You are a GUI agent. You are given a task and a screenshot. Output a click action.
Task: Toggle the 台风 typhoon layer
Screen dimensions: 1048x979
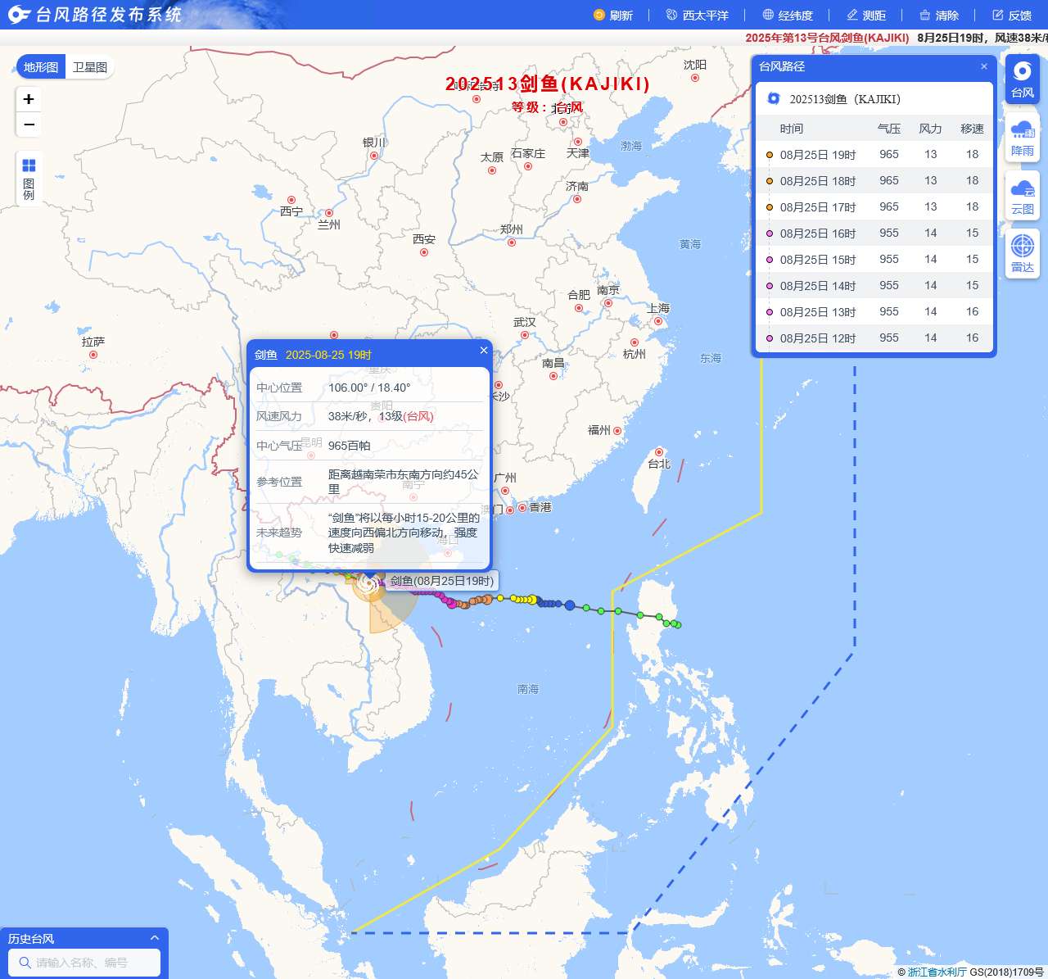click(1022, 79)
